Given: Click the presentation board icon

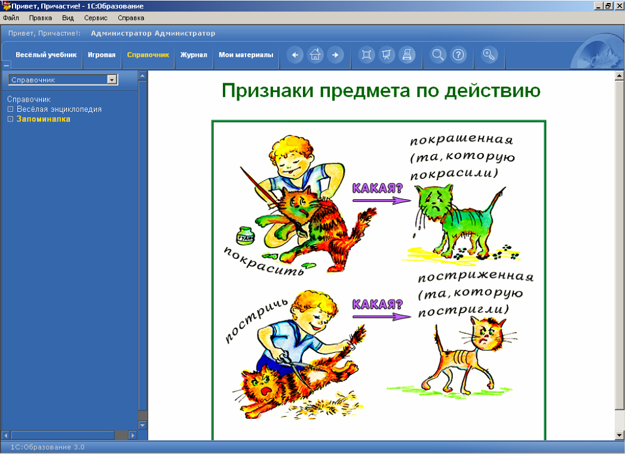Looking at the screenshot, I should [x=387, y=55].
